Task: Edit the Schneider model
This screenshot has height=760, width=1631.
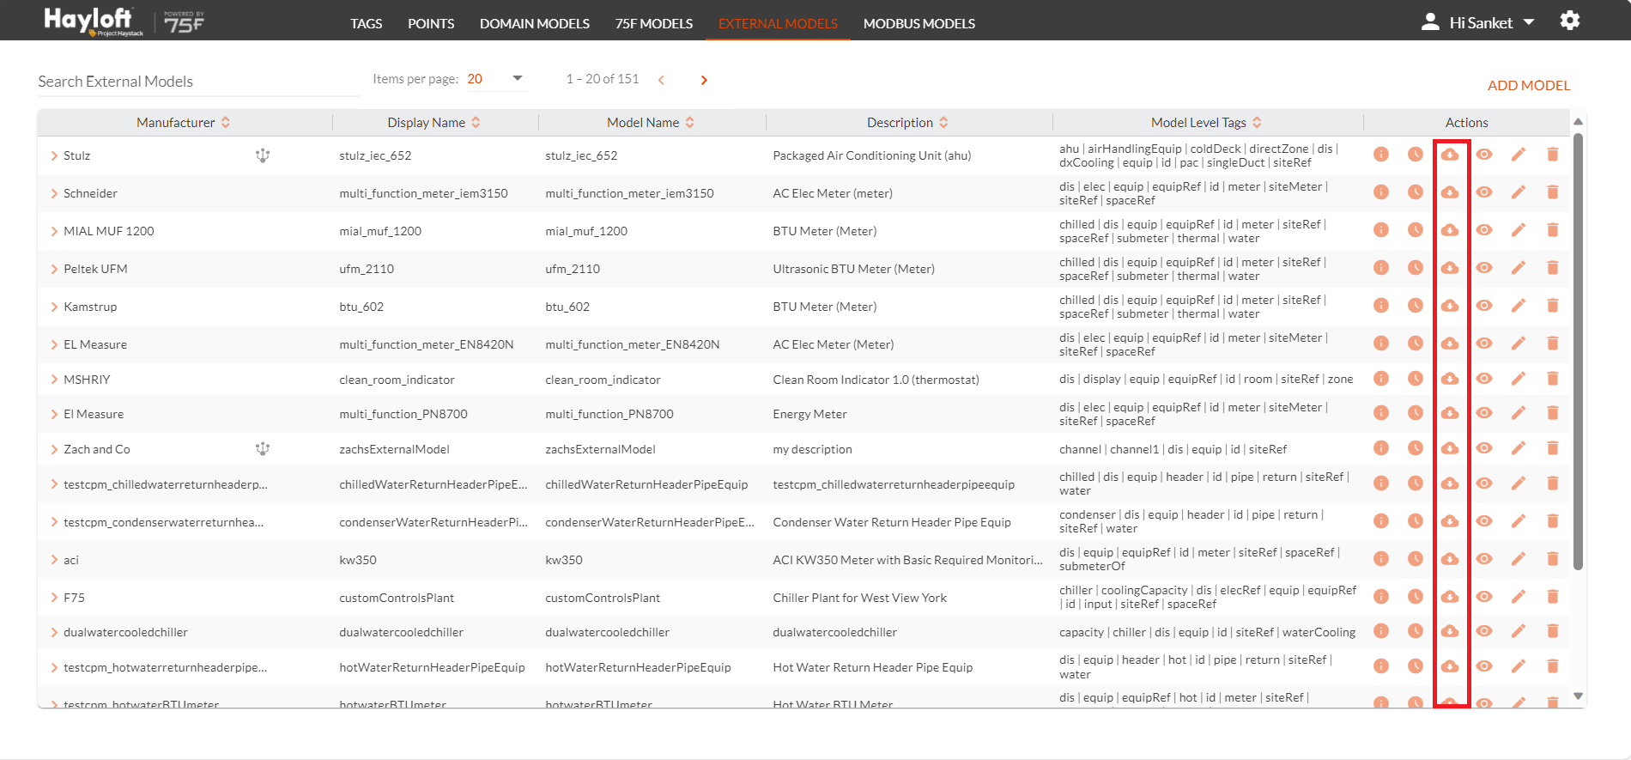Action: click(1519, 192)
